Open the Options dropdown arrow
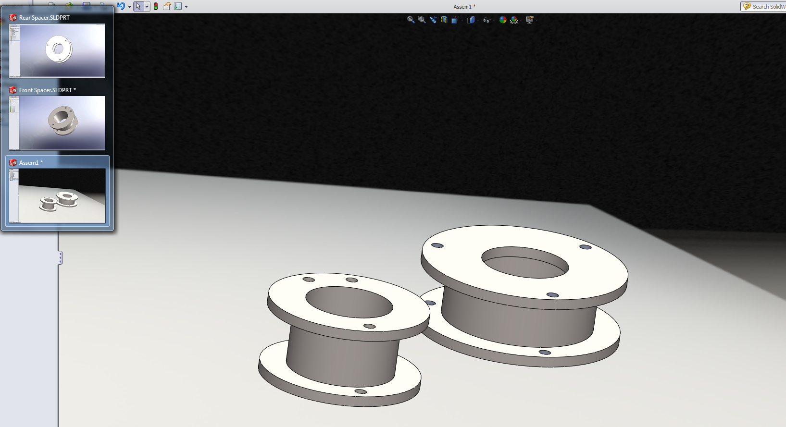Viewport: 786px width, 427px height. click(186, 7)
